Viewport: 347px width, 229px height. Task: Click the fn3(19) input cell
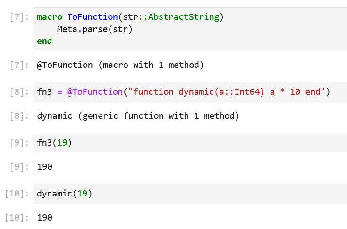coord(189,143)
